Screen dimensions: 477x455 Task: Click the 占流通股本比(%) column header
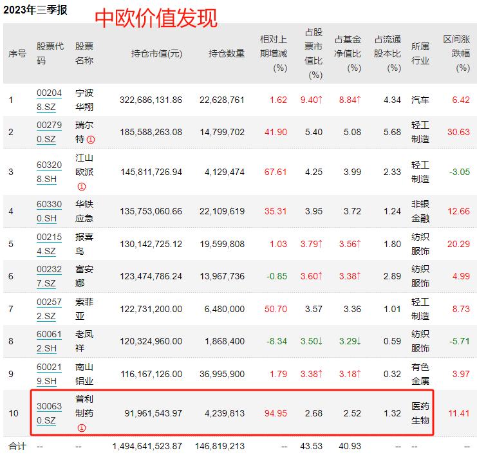click(388, 53)
